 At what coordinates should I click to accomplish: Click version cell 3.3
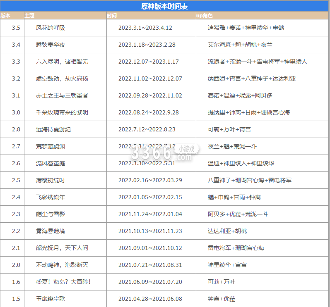tap(16, 62)
